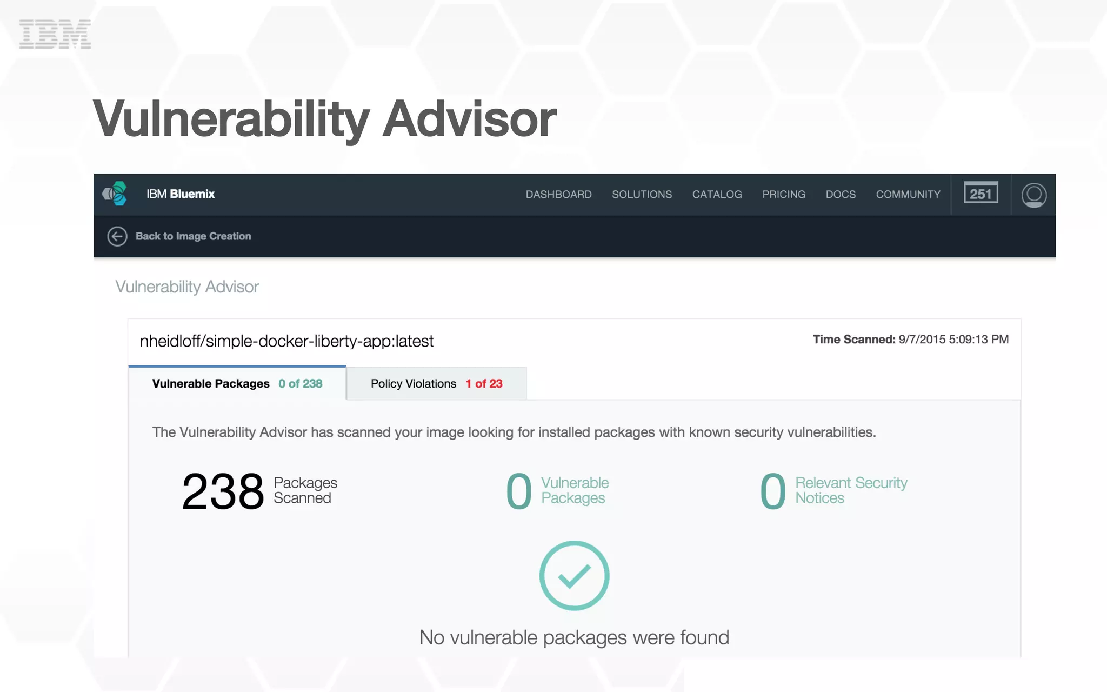This screenshot has width=1107, height=692.
Task: Select the Vulnerable Packages tab
Action: [x=237, y=383]
